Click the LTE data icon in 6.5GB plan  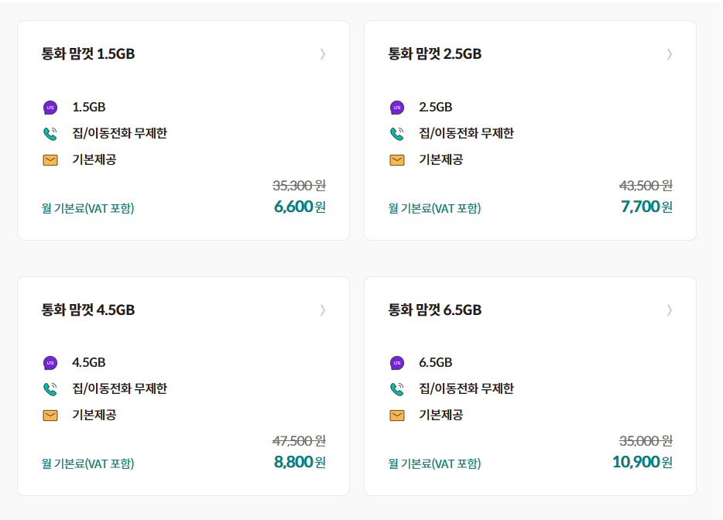tap(397, 363)
